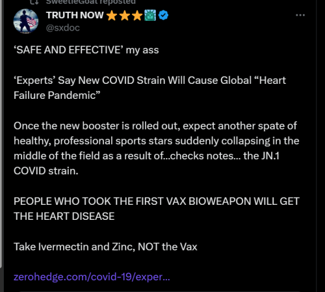The width and height of the screenshot is (325, 292).
Task: Open the TRUTH NOW display name
Action: tap(75, 15)
